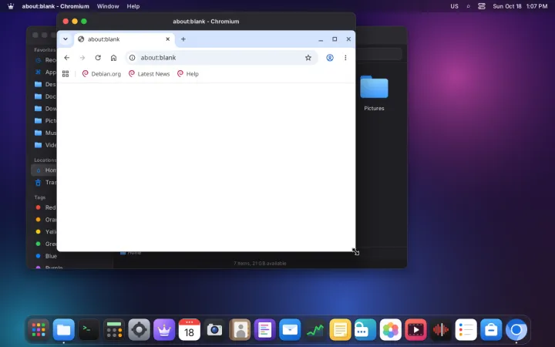View site information icon in address bar

click(x=133, y=58)
